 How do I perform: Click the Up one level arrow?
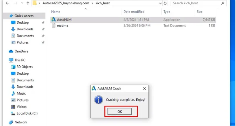[28, 3]
